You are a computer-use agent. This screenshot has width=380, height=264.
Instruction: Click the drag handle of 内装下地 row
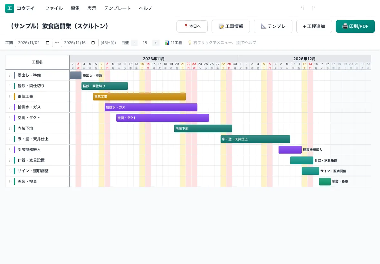pos(10,128)
